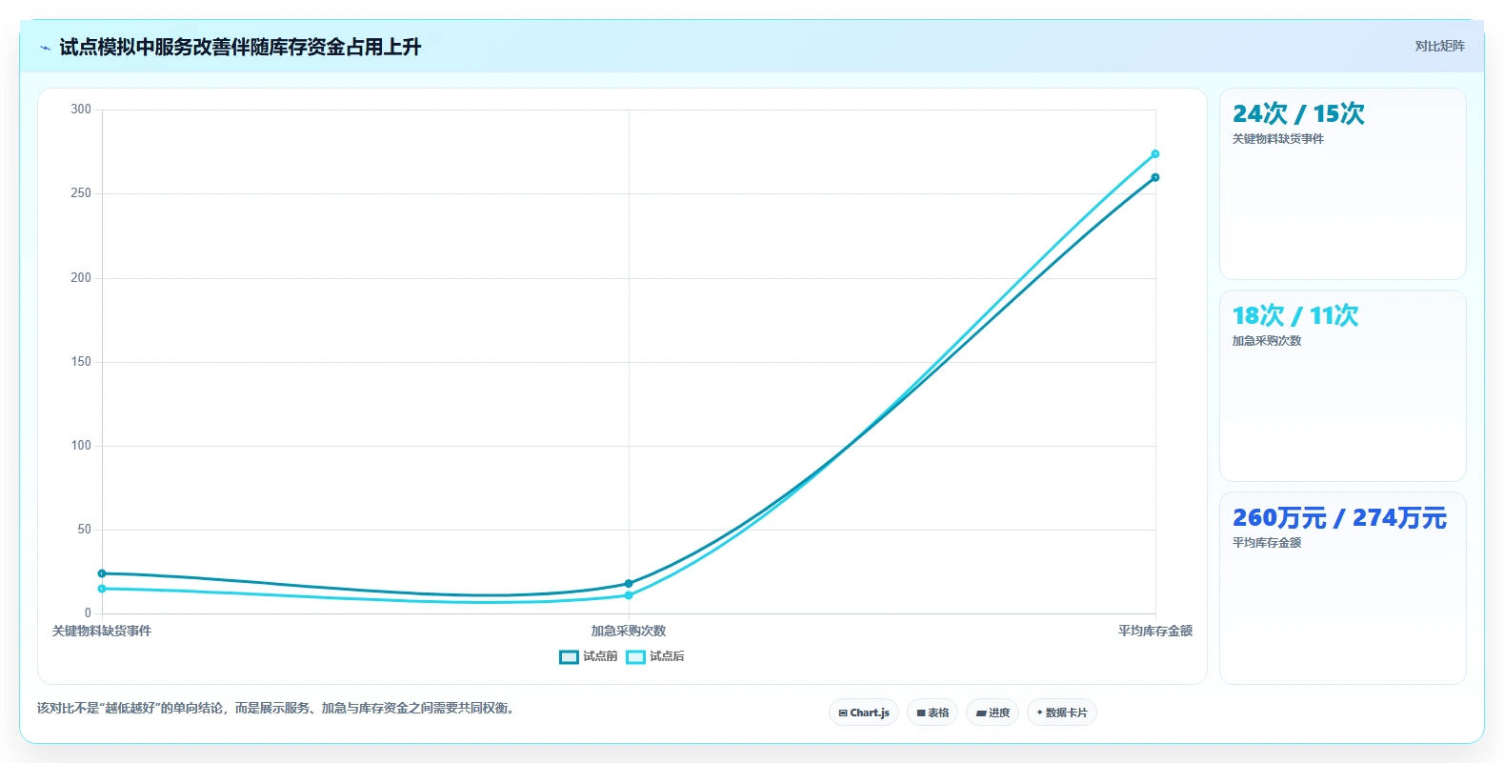Click the 加急采购次数 x-axis label
This screenshot has height=763, width=1504.
(x=629, y=631)
